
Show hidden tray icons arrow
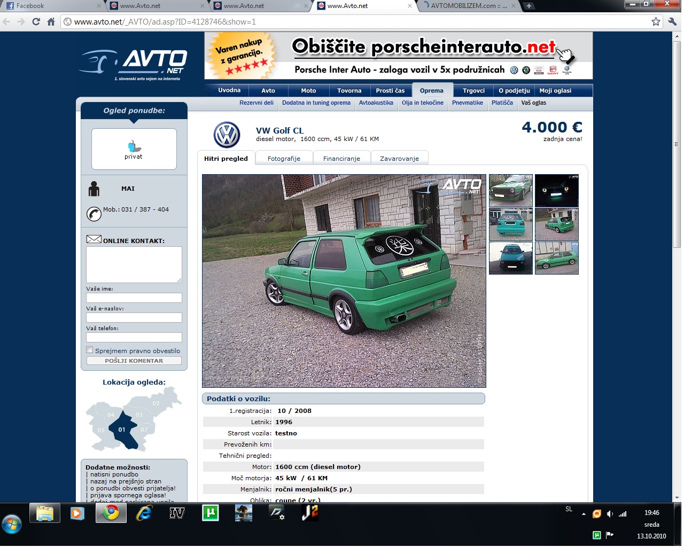pos(584,514)
